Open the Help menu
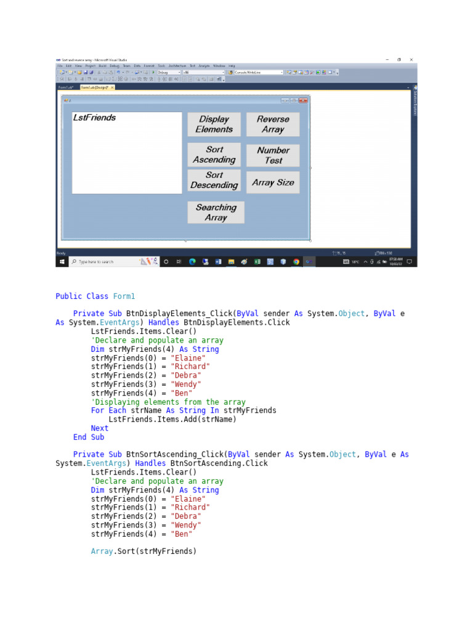This screenshot has width=473, height=631. tap(232, 65)
